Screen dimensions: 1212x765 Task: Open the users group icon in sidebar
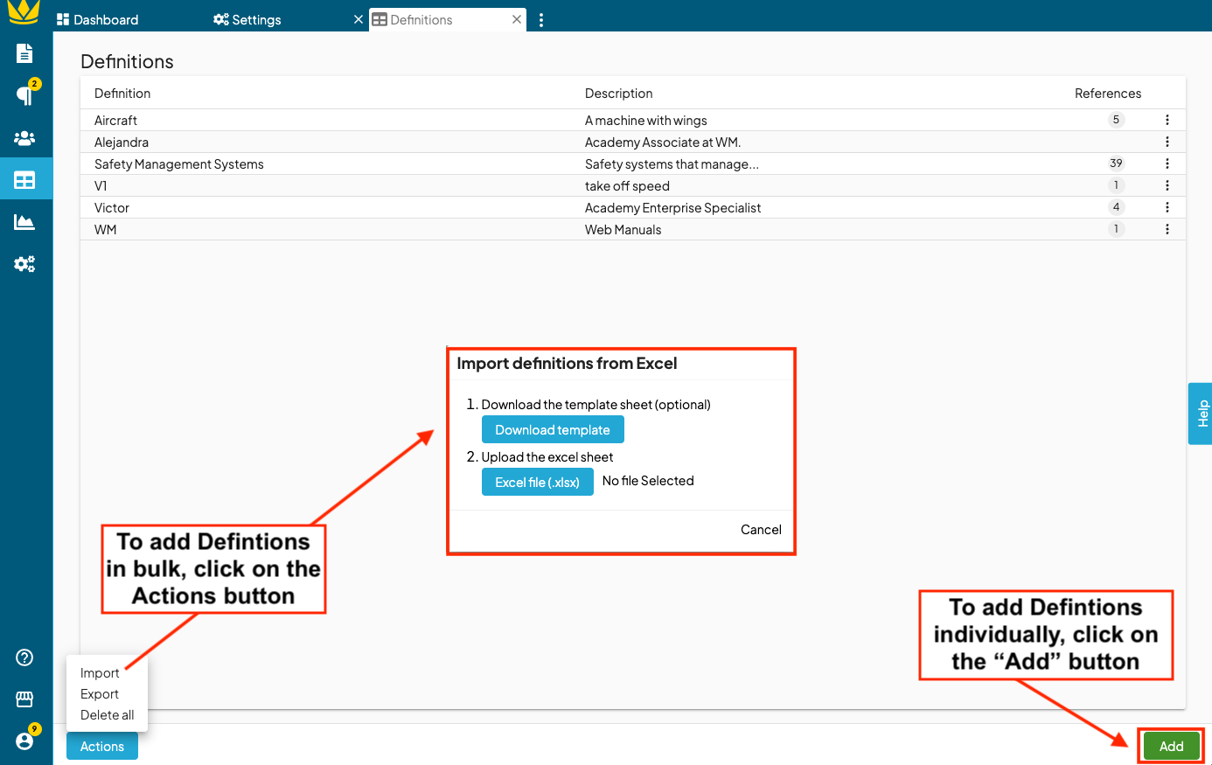coord(24,138)
